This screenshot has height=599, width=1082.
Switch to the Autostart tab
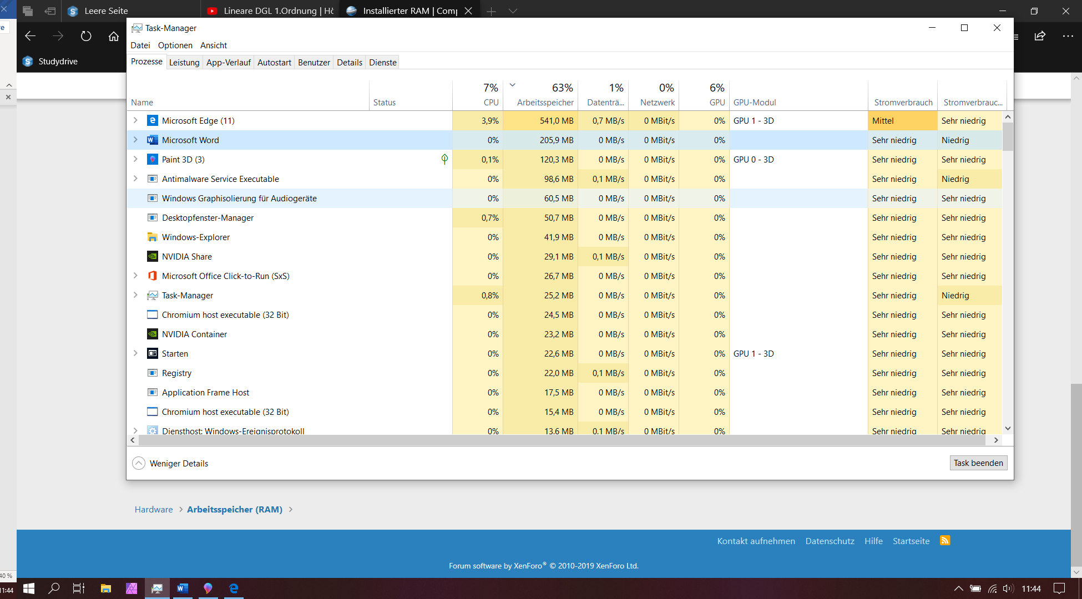coord(274,63)
